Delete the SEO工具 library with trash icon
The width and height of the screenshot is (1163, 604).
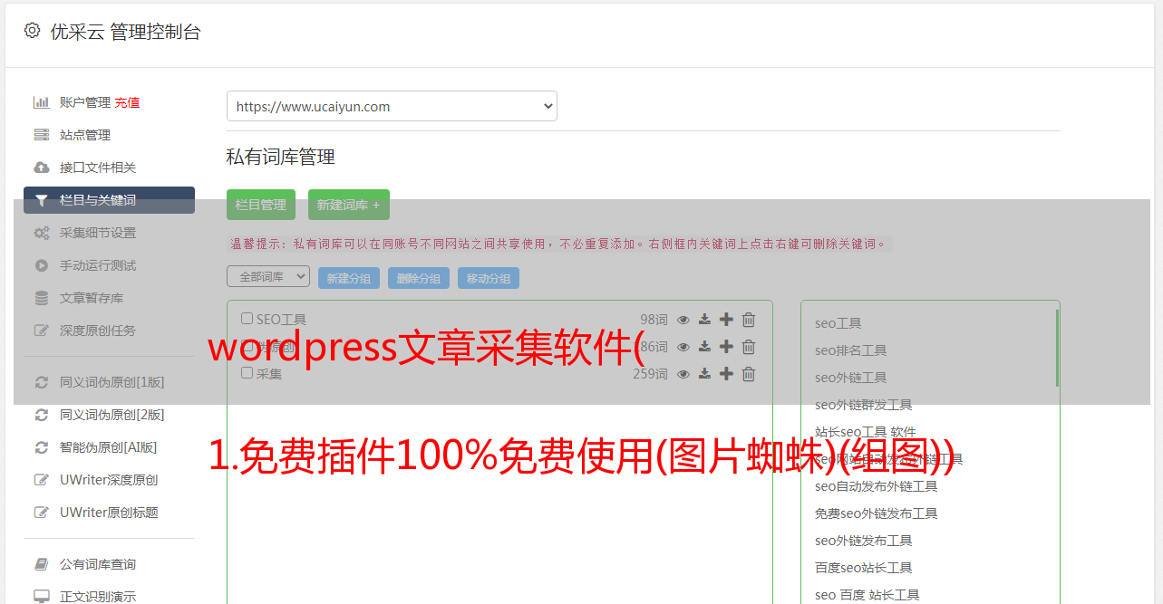point(749,320)
